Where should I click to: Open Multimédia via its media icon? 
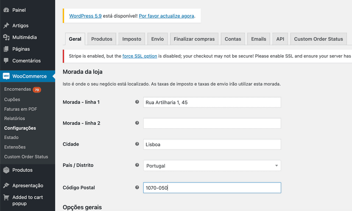pos(6,37)
